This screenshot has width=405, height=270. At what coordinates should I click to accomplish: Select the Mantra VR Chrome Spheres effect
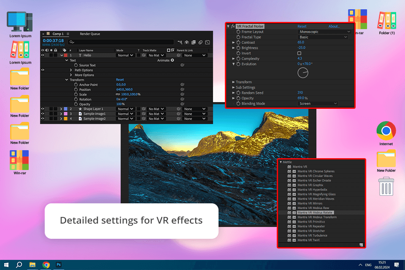click(316, 171)
